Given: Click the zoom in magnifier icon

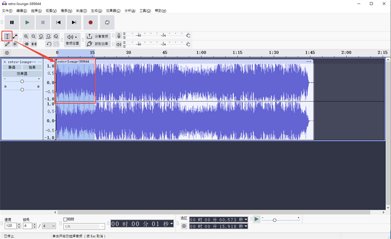Looking at the screenshot, I should (x=26, y=36).
